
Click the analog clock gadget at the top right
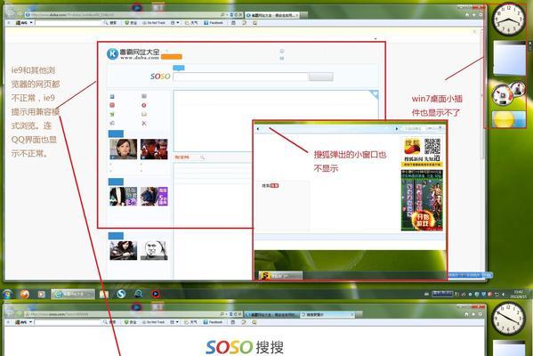click(509, 19)
